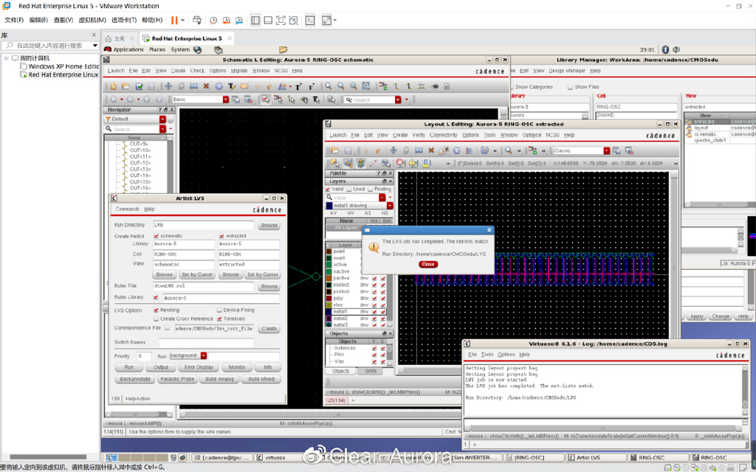
Task: Enable the Used layers checkbox
Action: pyautogui.click(x=349, y=190)
